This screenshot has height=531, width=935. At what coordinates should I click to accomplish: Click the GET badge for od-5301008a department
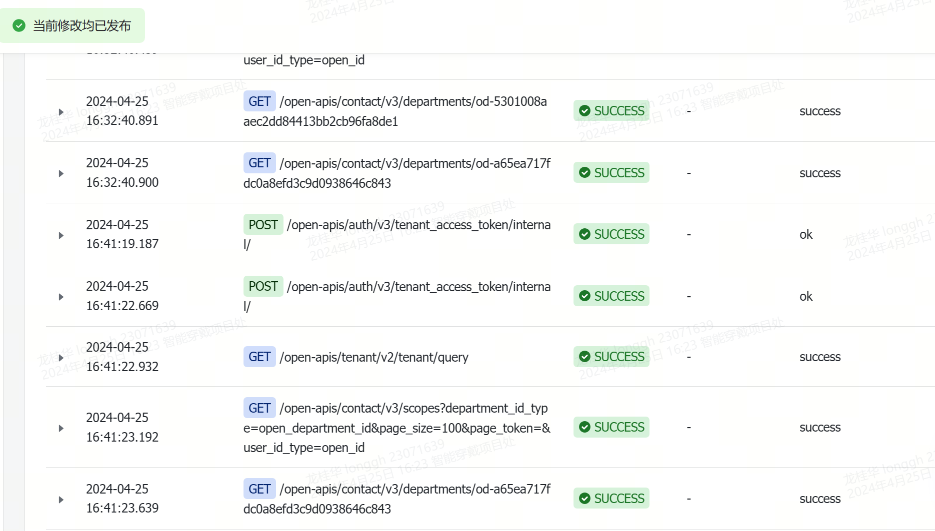[x=259, y=101]
